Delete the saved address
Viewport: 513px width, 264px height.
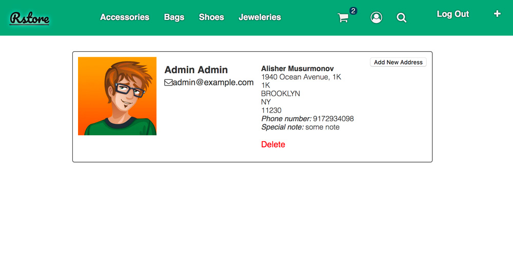(273, 144)
